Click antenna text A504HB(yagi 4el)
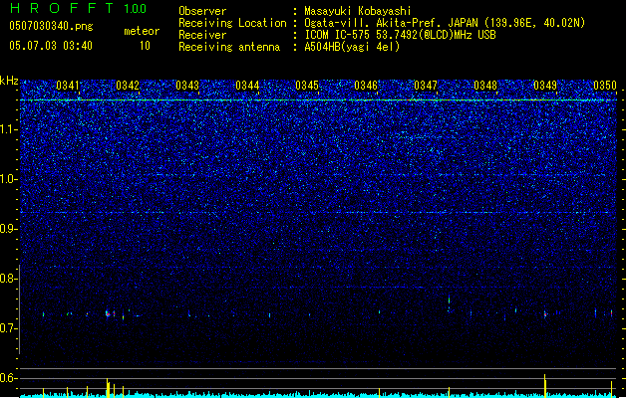627x398 pixels. (352, 47)
